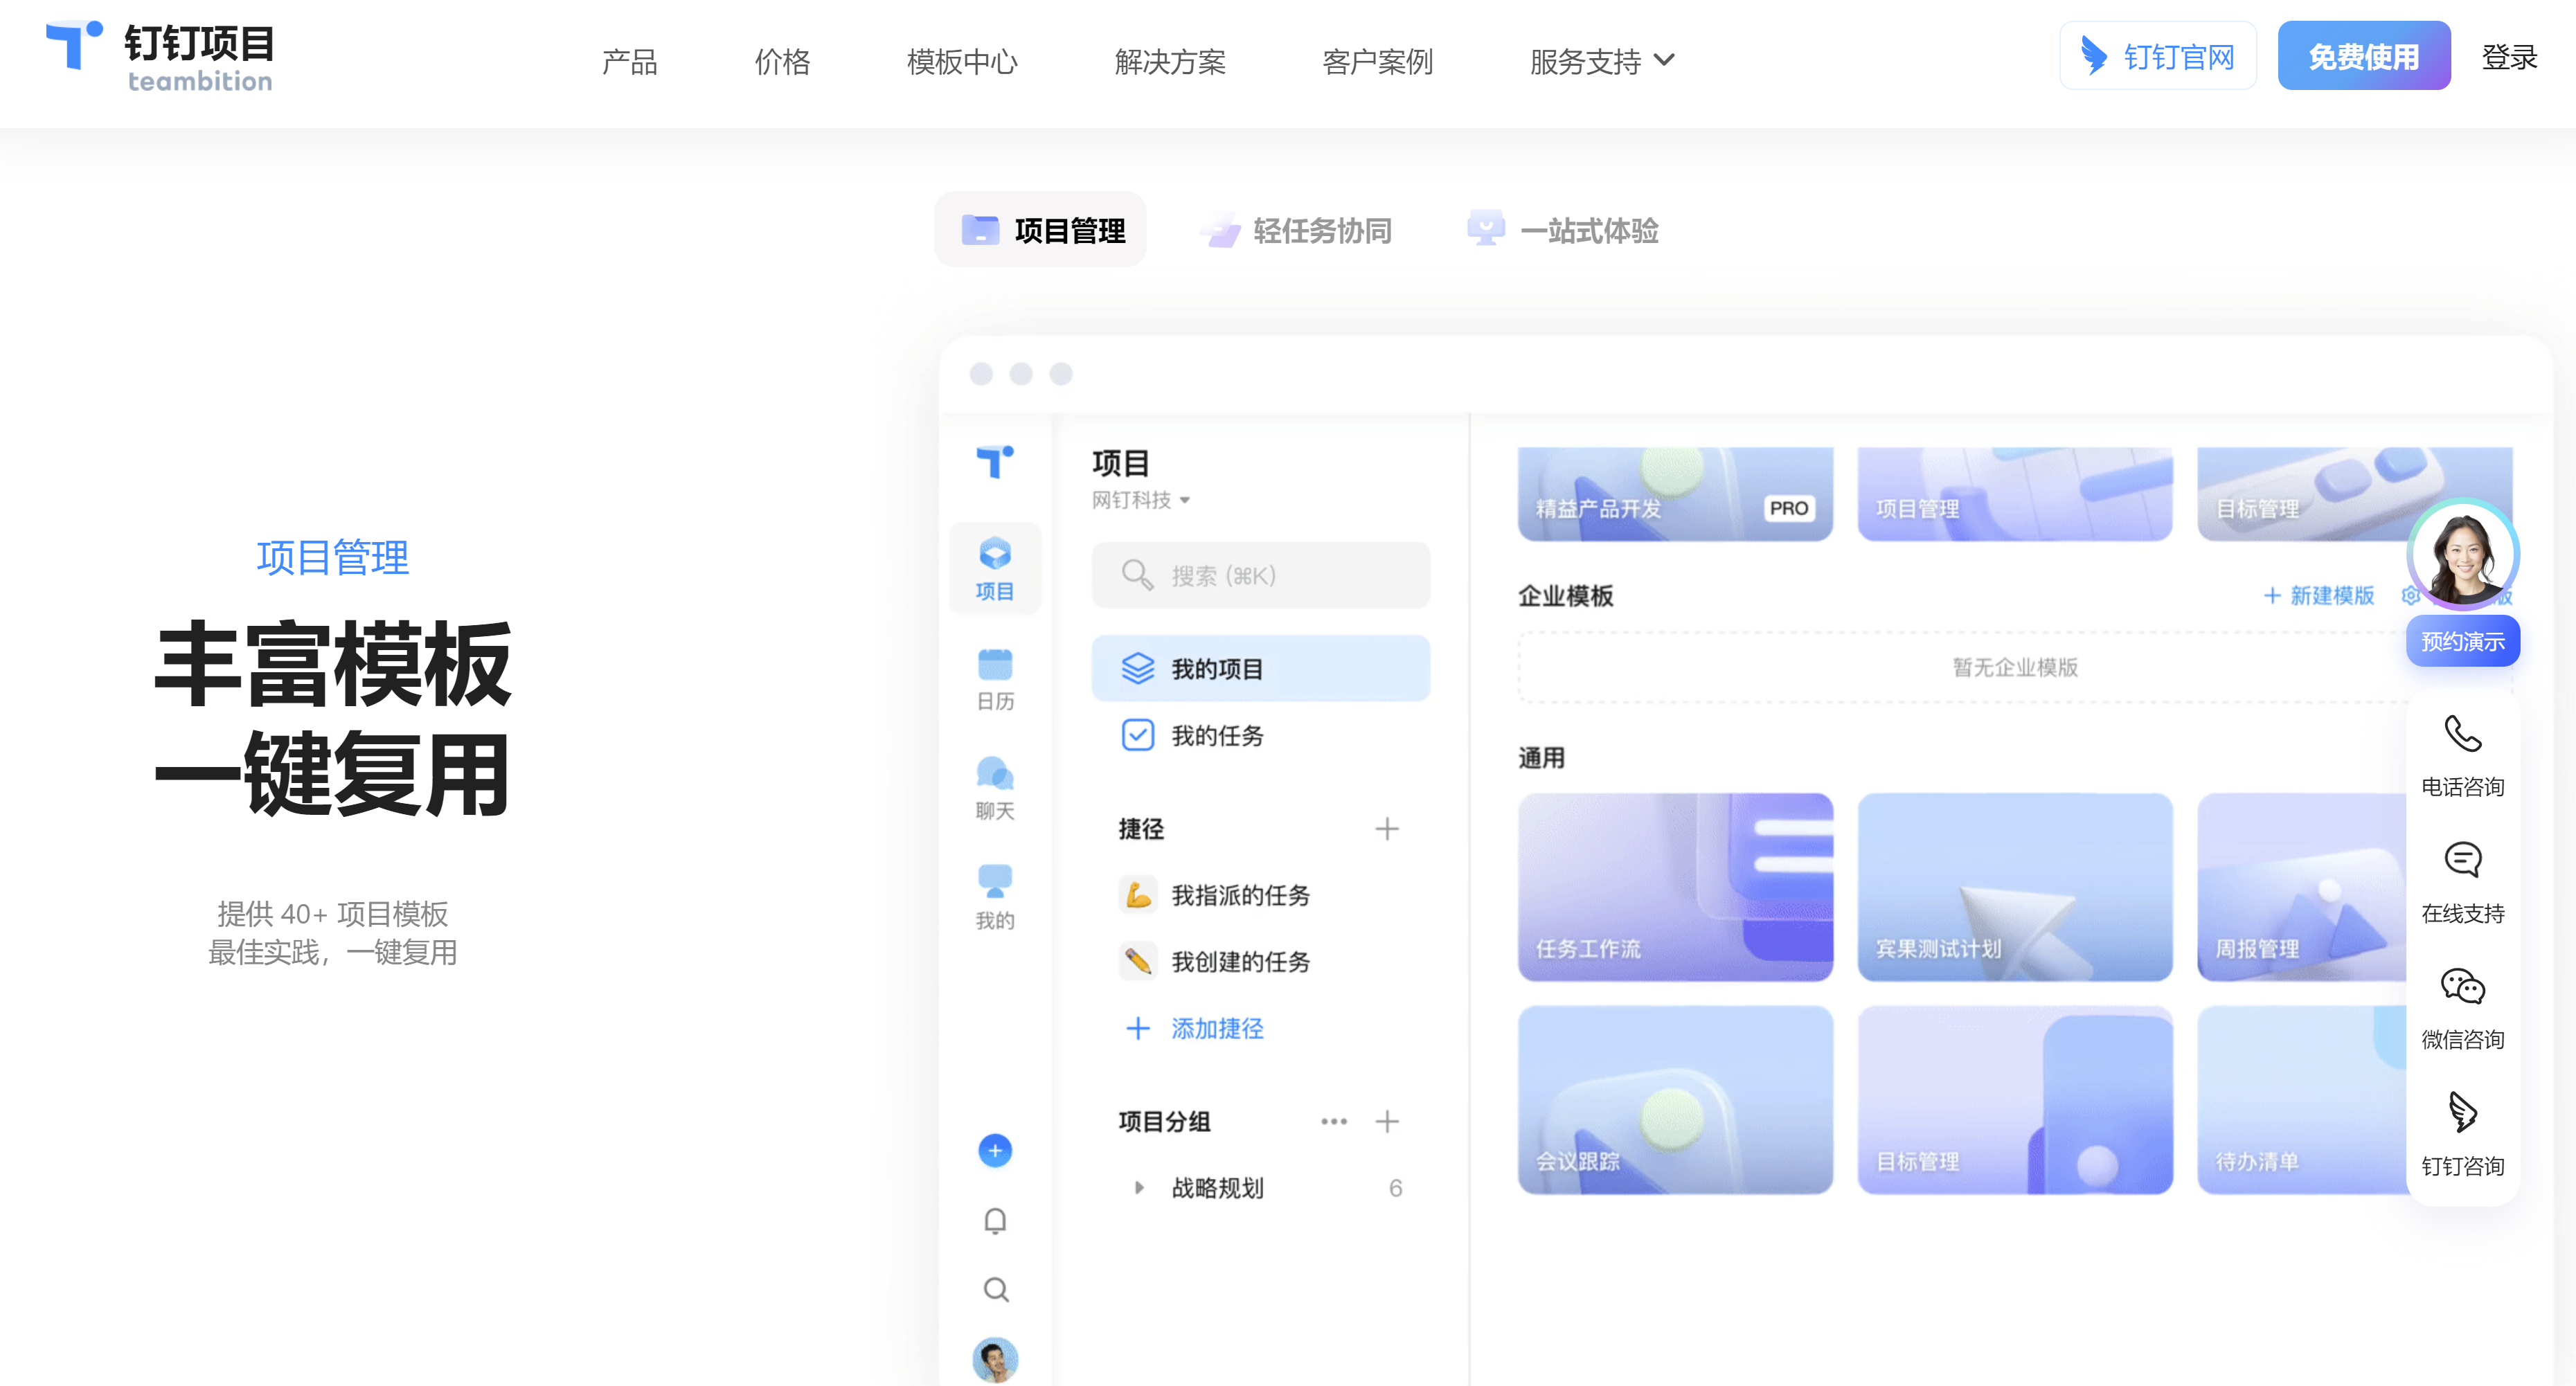
Task: Switch to the 一站式体验 tab
Action: pyautogui.click(x=1562, y=230)
